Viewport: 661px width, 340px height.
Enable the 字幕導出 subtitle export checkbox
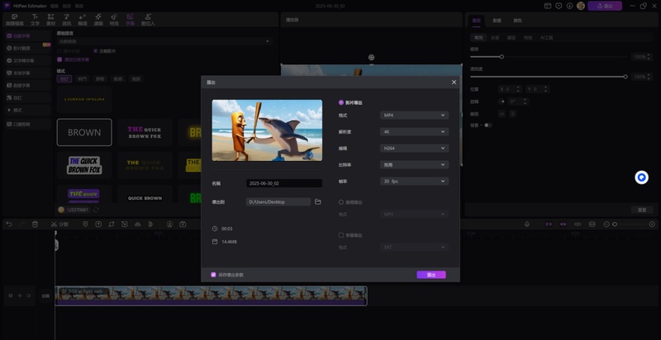pyautogui.click(x=342, y=234)
